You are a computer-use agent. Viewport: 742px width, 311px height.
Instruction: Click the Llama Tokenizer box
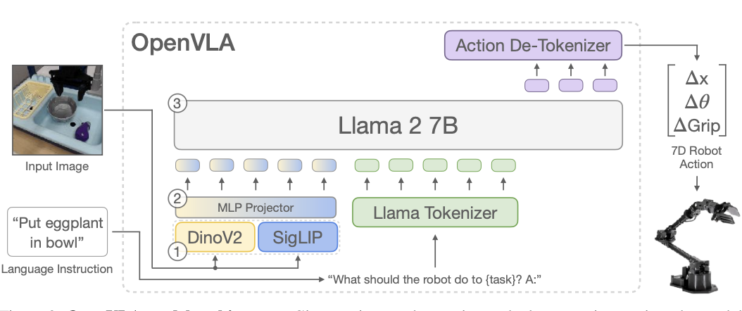coord(435,212)
